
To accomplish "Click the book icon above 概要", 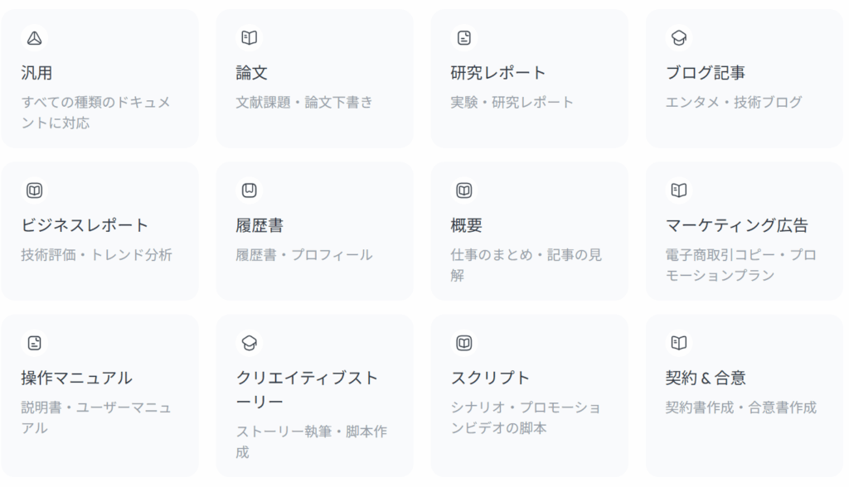I will click(464, 190).
